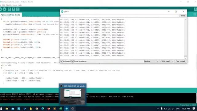Open Serial Monitor from the magnifier icon
Viewport: 197px width, 111px height.
pos(195,9)
